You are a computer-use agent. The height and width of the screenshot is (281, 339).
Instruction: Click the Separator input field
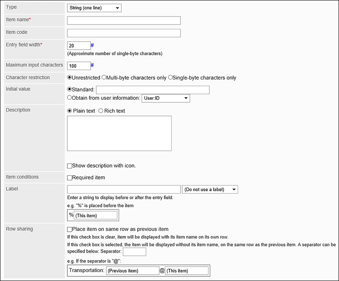pyautogui.click(x=134, y=252)
